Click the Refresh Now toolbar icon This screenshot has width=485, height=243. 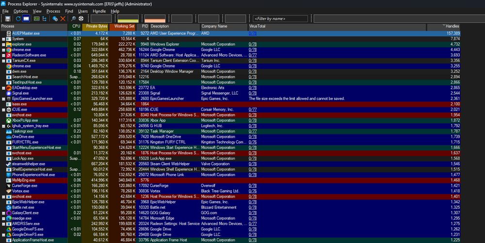[18, 19]
